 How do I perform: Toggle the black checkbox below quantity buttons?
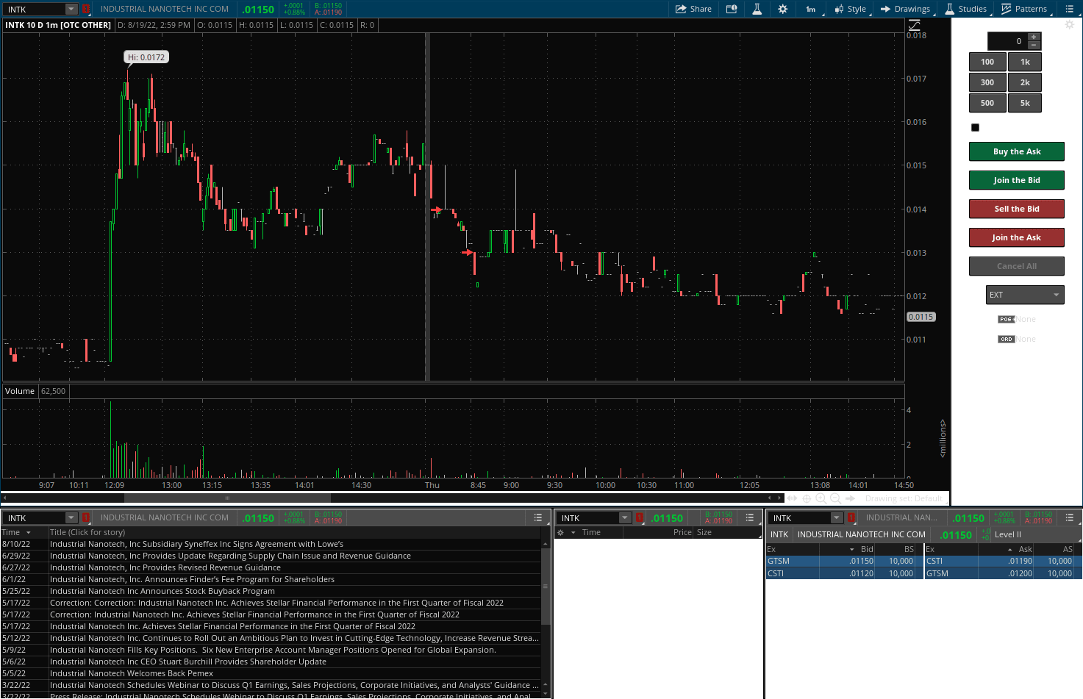click(975, 127)
